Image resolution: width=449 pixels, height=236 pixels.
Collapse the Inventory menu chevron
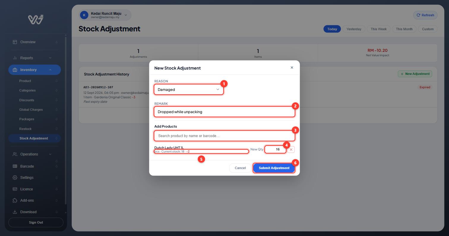tap(50, 70)
